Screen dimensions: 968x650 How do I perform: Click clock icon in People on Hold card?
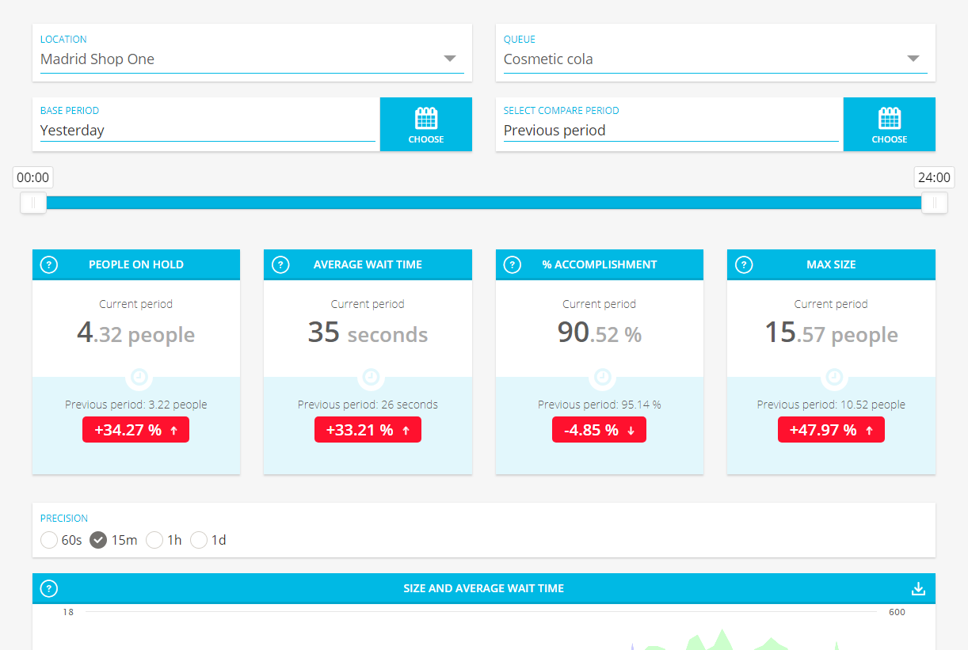coord(139,377)
